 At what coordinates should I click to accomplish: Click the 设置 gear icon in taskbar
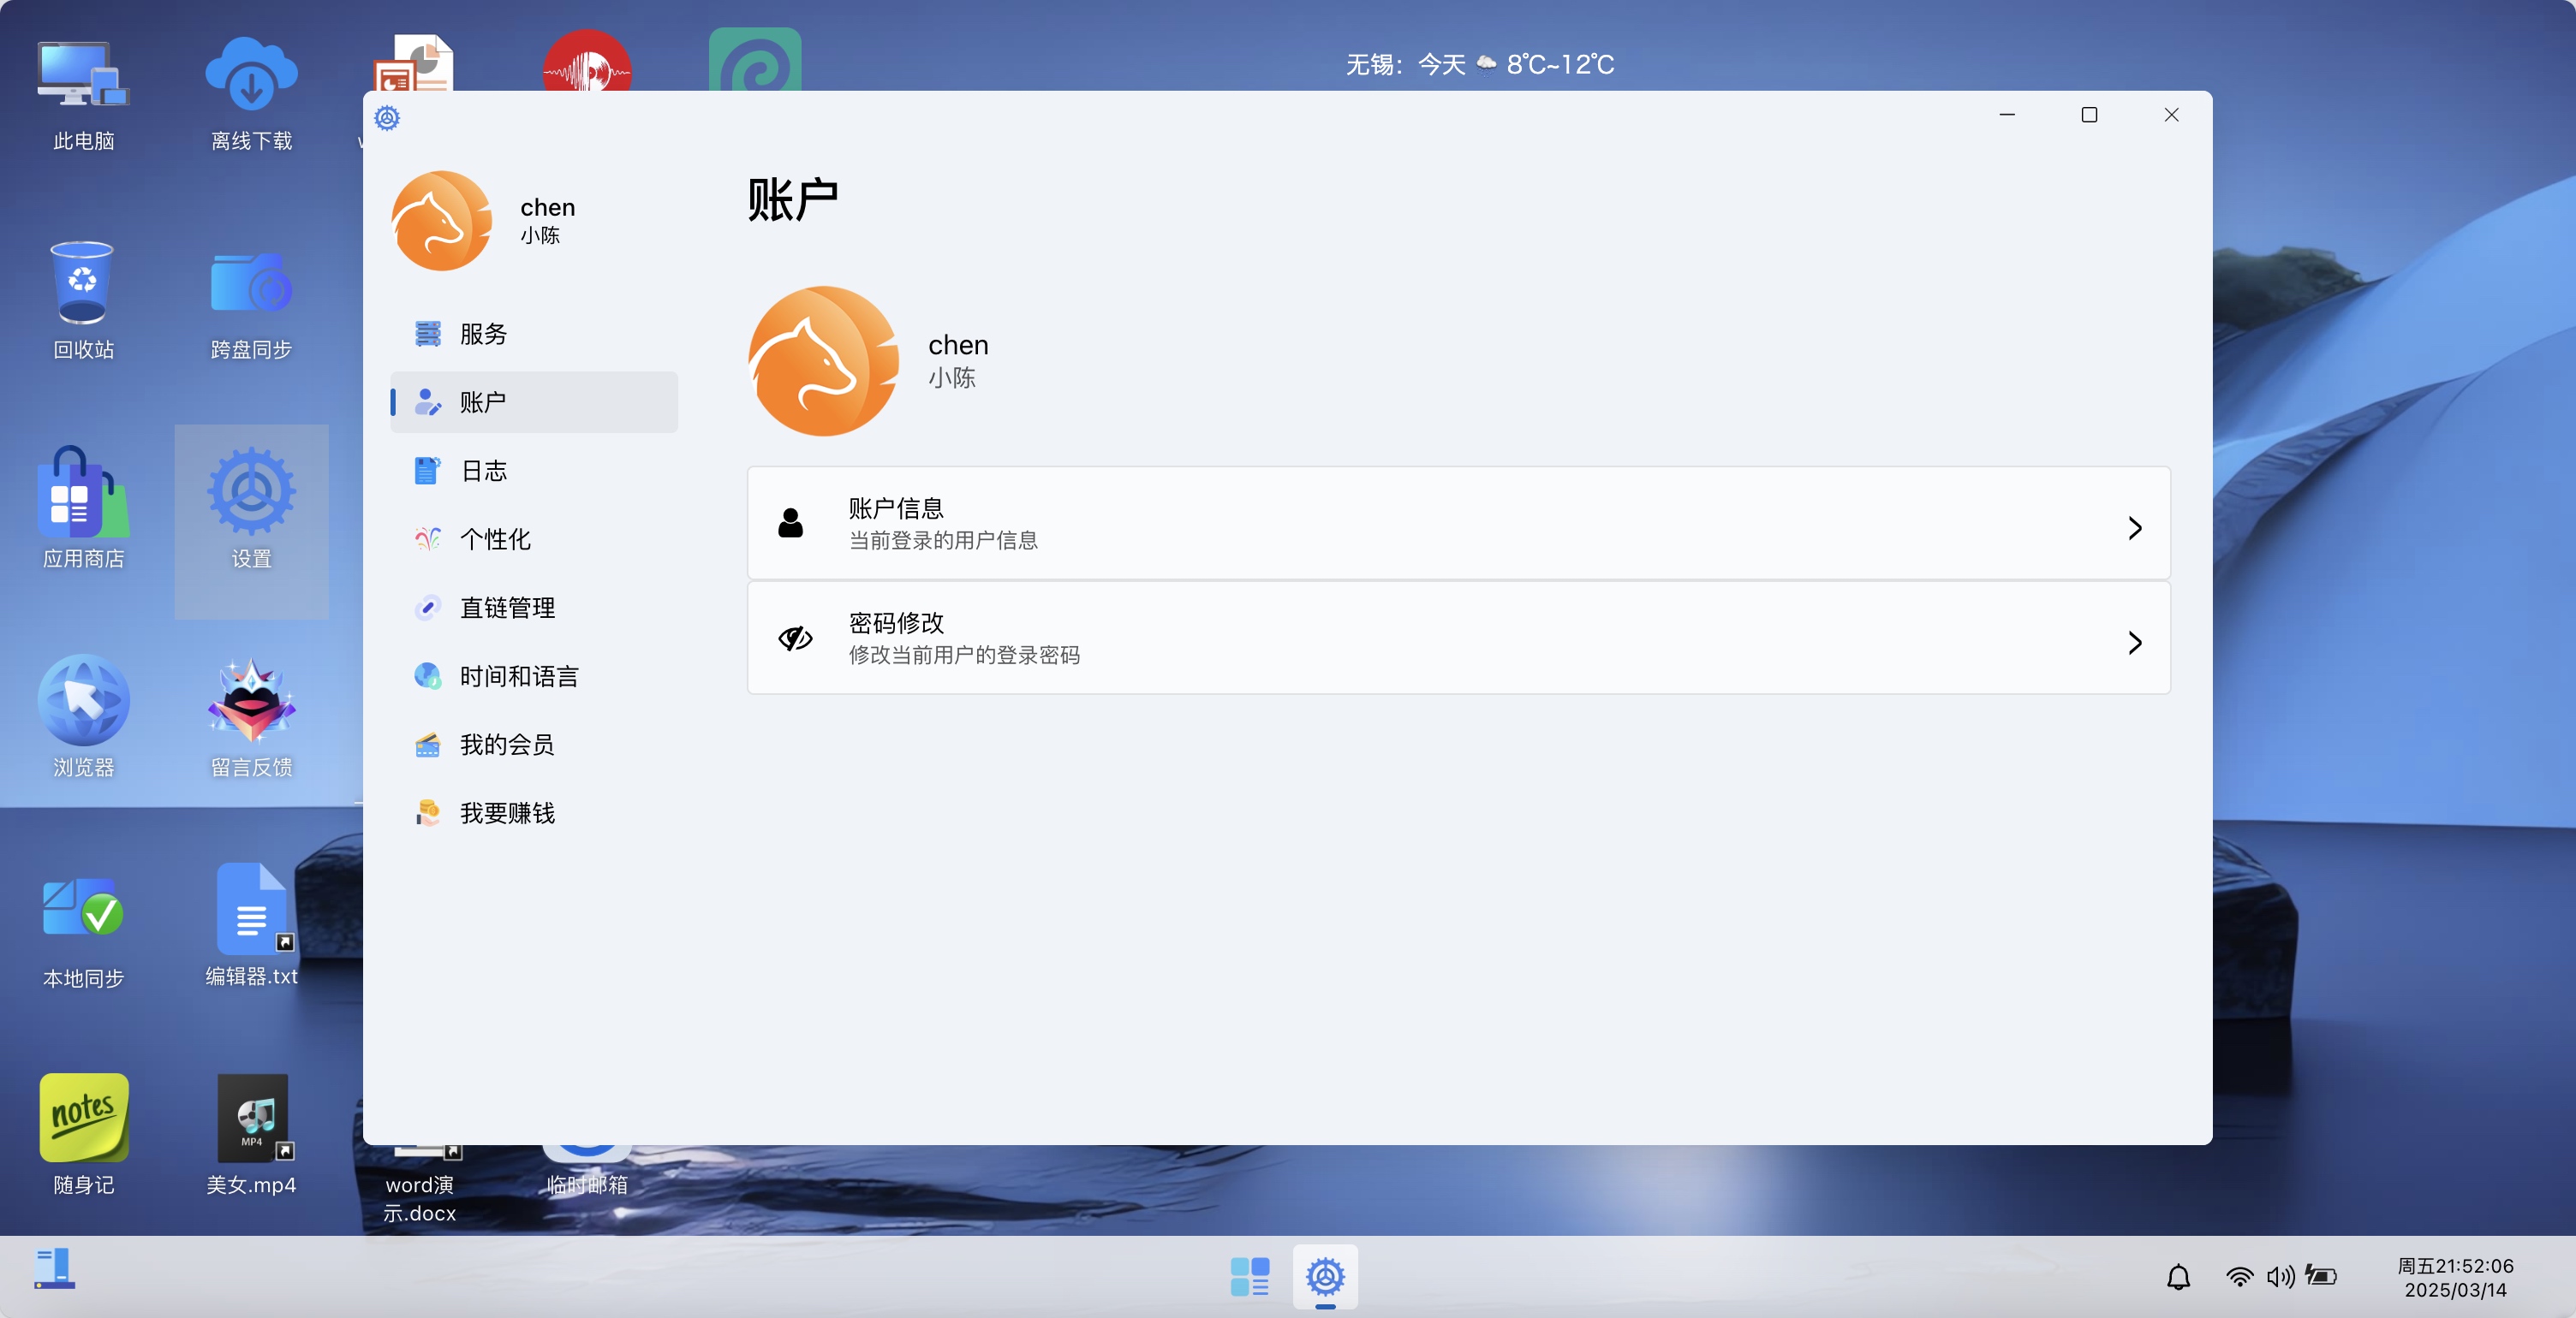(x=1325, y=1277)
